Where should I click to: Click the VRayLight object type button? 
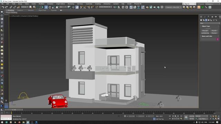coord(205,31)
